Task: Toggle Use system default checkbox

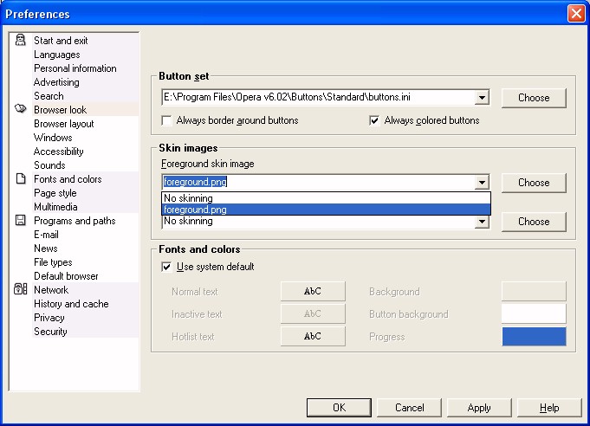Action: click(166, 267)
